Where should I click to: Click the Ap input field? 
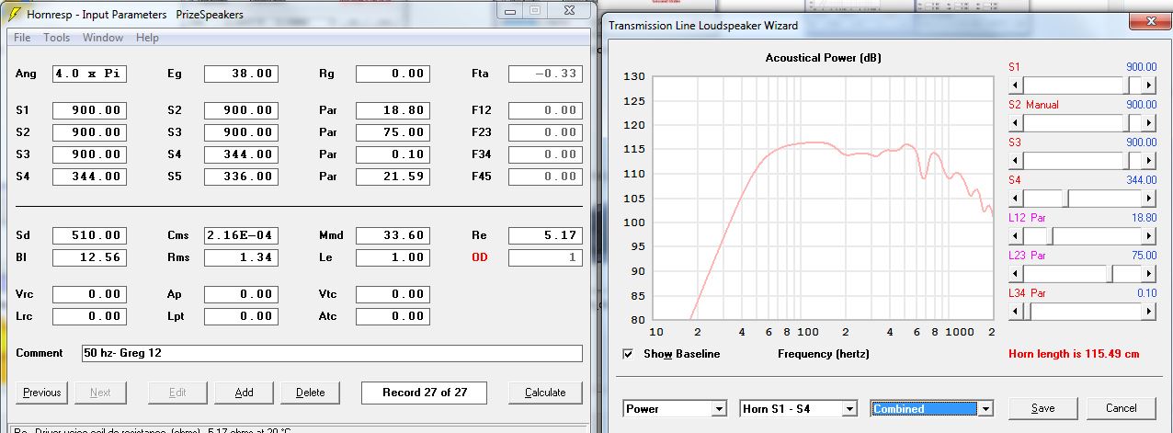click(241, 294)
